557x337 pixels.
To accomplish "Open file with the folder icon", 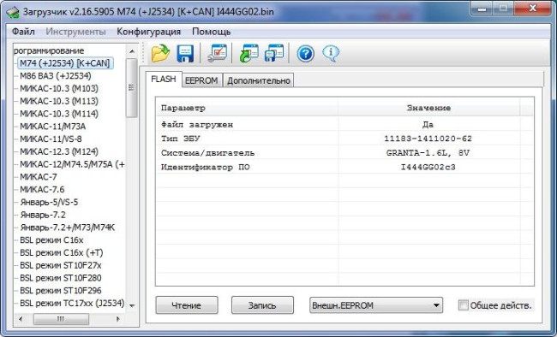I will [160, 54].
